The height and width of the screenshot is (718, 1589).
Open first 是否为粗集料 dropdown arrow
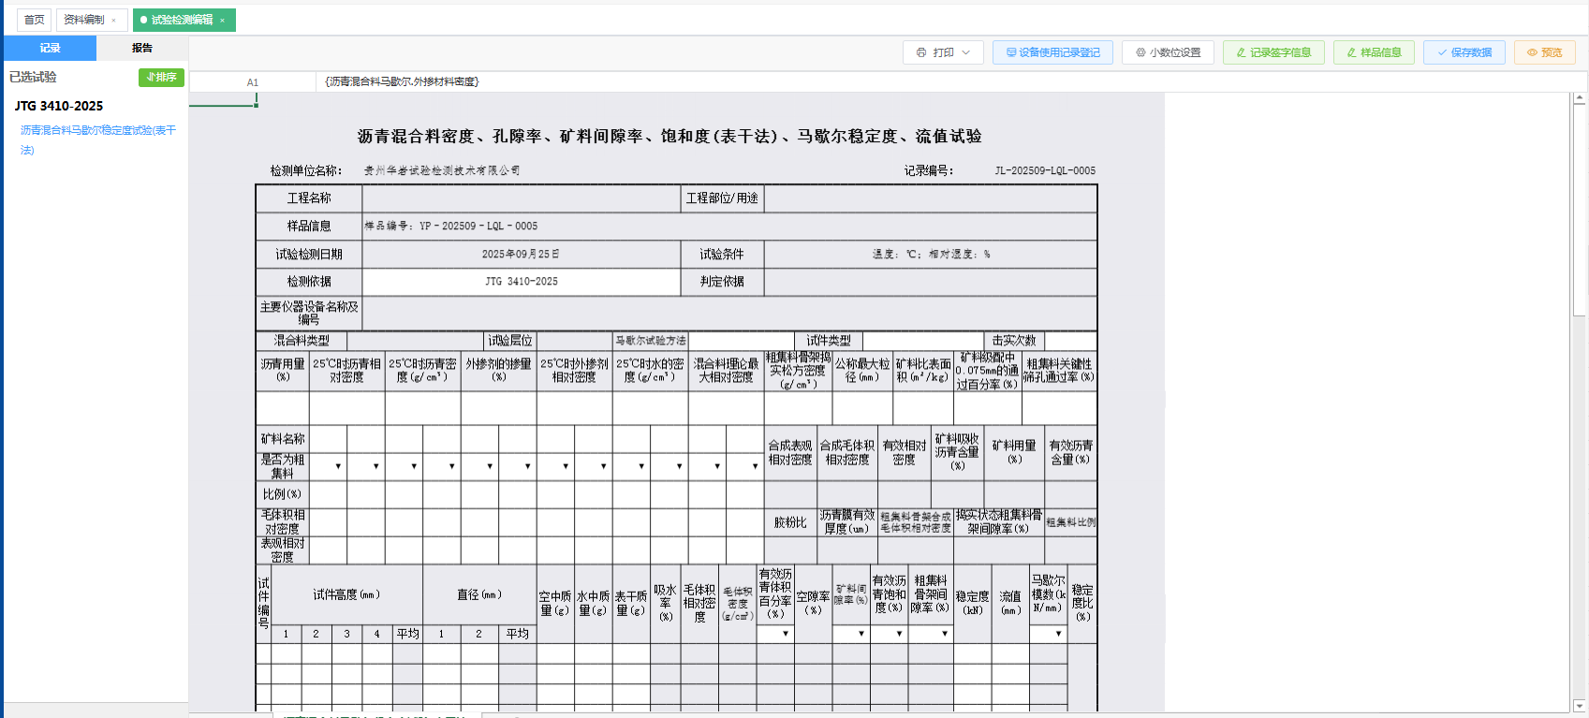(338, 466)
